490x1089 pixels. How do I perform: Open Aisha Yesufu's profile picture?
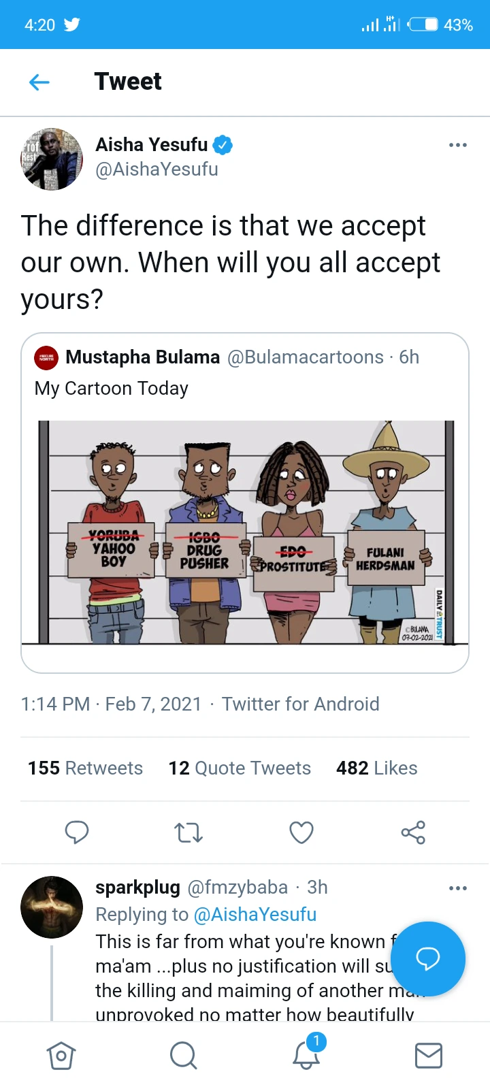(52, 159)
